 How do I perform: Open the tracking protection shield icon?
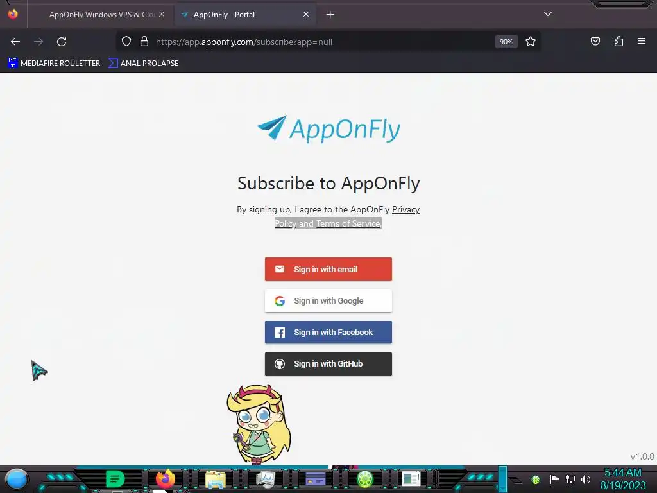[126, 42]
